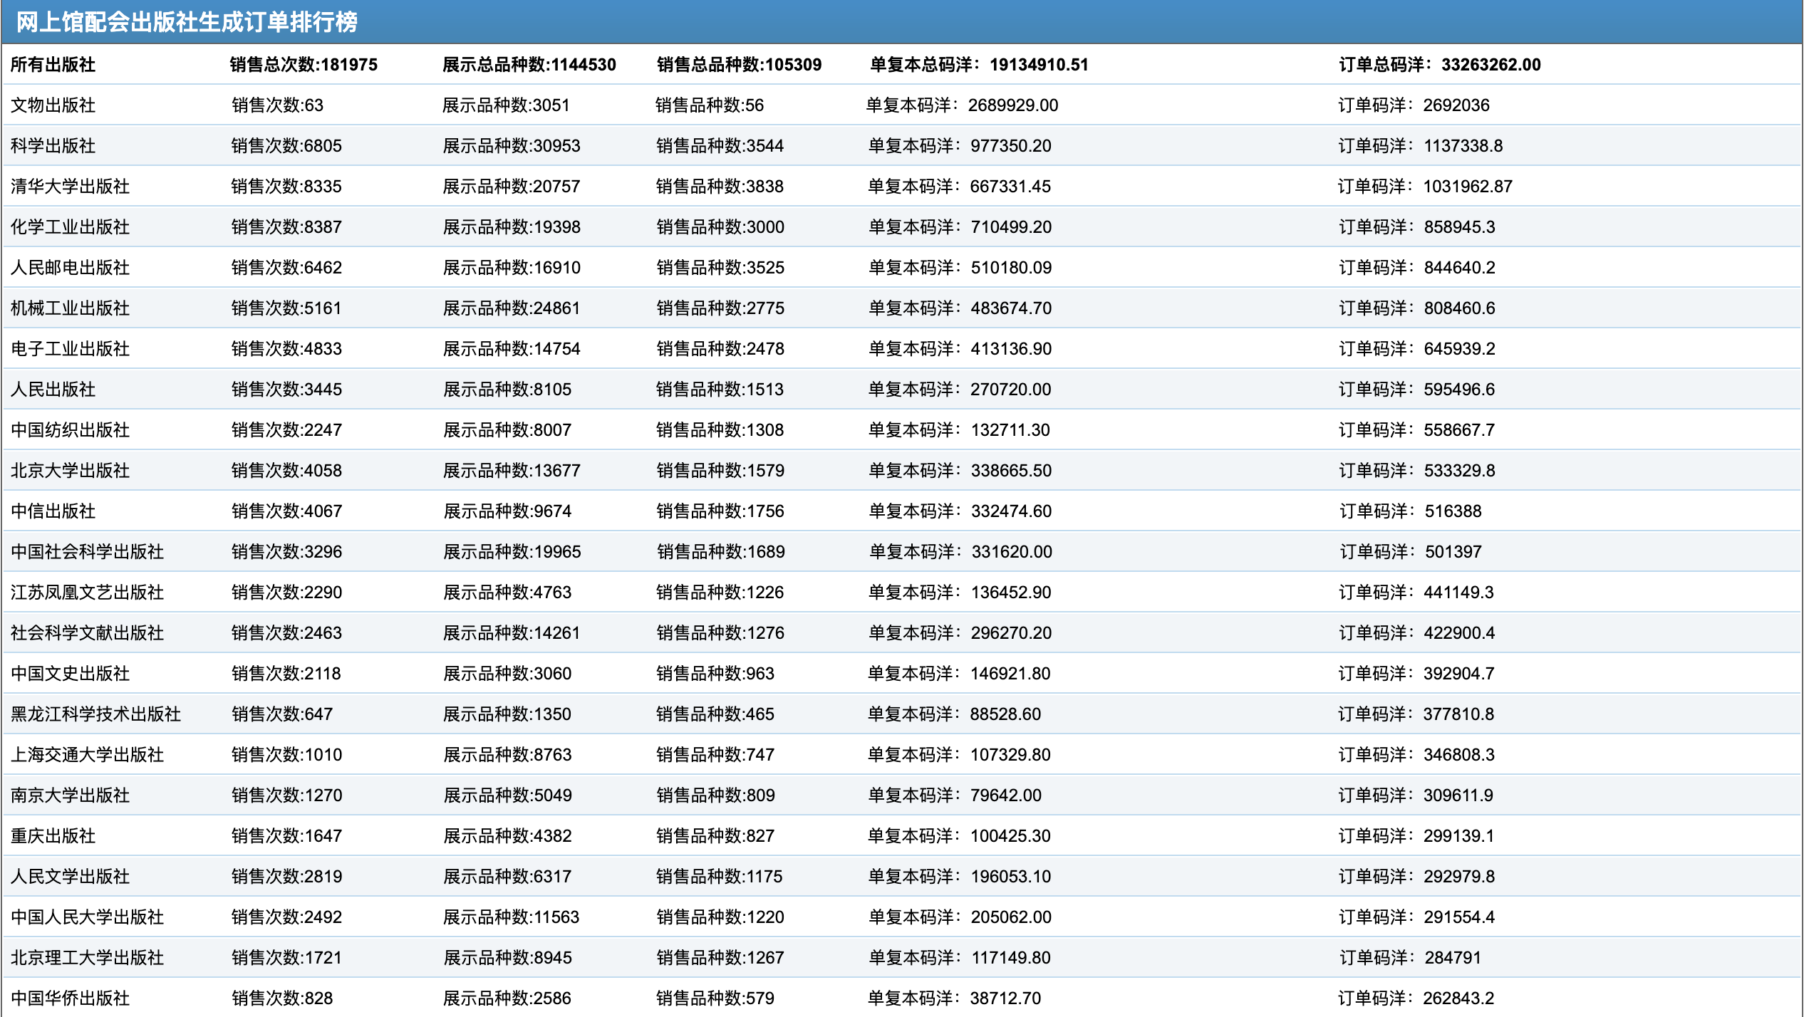The image size is (1804, 1017).
Task: Select the 南京大学出版社 row name
Action: [x=71, y=796]
